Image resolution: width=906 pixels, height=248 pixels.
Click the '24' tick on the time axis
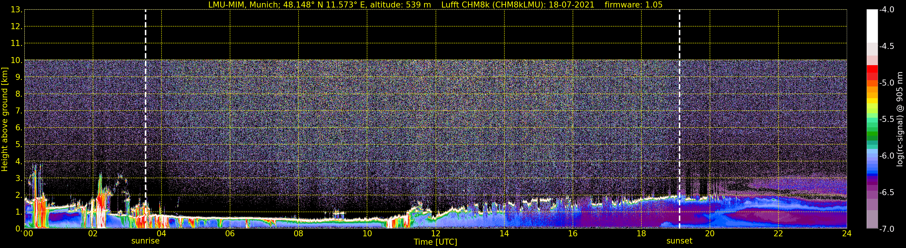pyautogui.click(x=847, y=234)
